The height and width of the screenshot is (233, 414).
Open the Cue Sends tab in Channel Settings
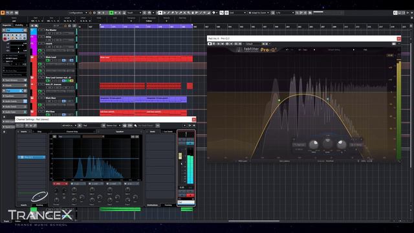[x=168, y=131]
